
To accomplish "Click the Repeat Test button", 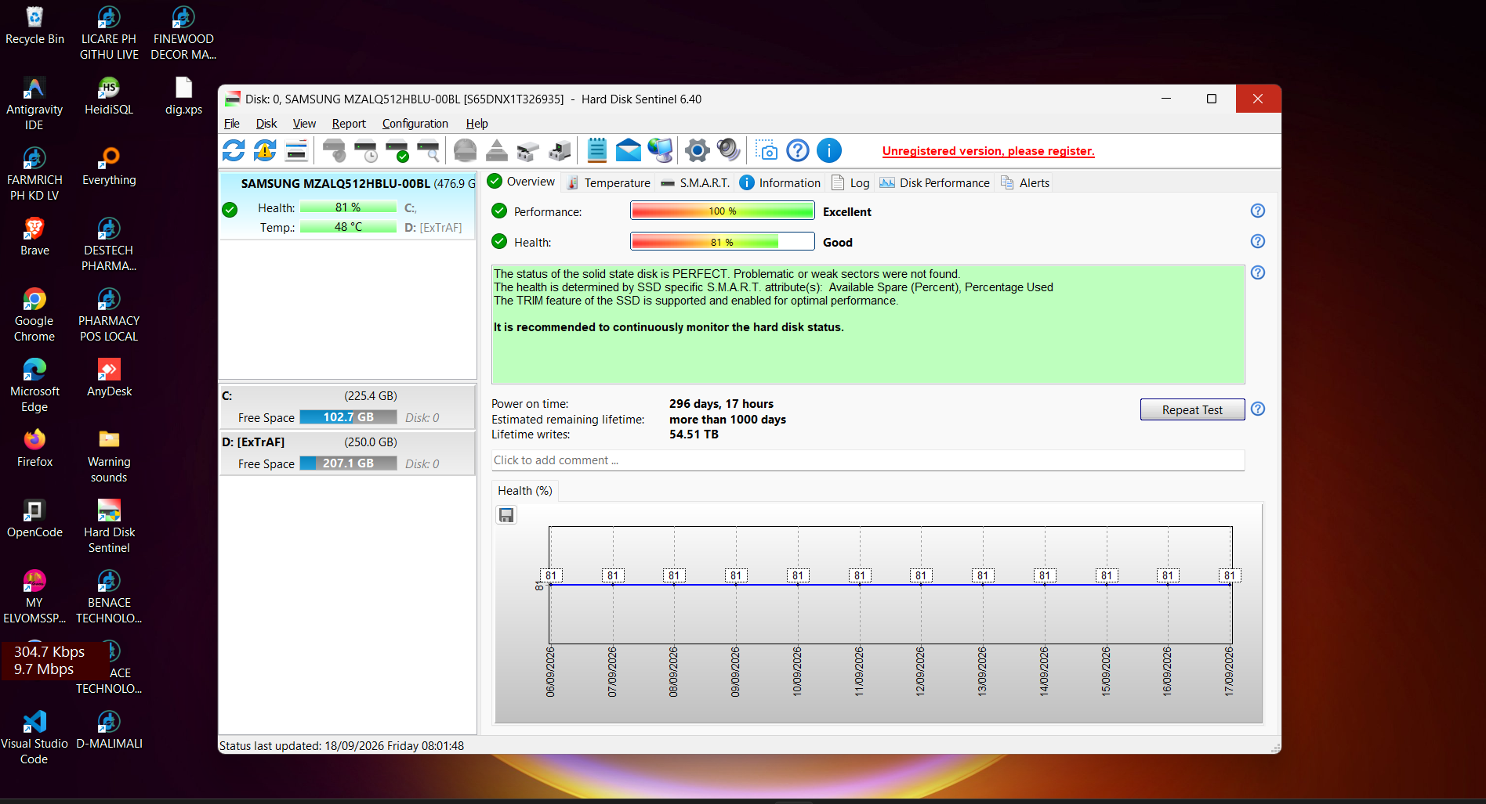I will click(1192, 409).
